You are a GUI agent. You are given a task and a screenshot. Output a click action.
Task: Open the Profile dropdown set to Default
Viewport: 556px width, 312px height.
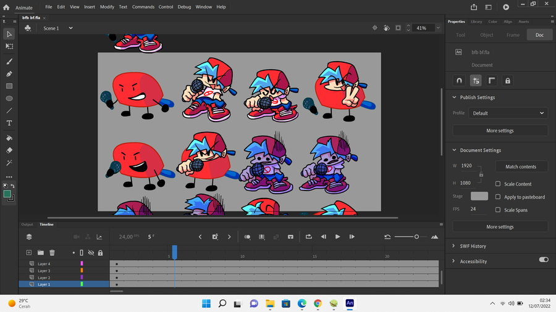click(508, 113)
